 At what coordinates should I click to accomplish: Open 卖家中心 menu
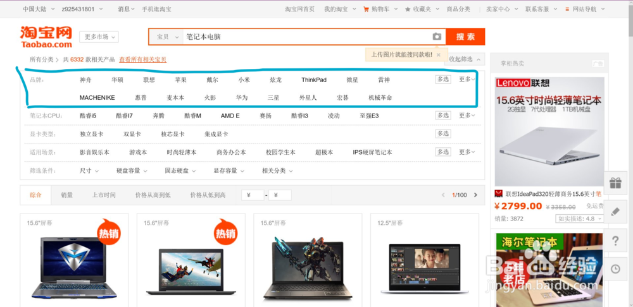click(x=502, y=9)
